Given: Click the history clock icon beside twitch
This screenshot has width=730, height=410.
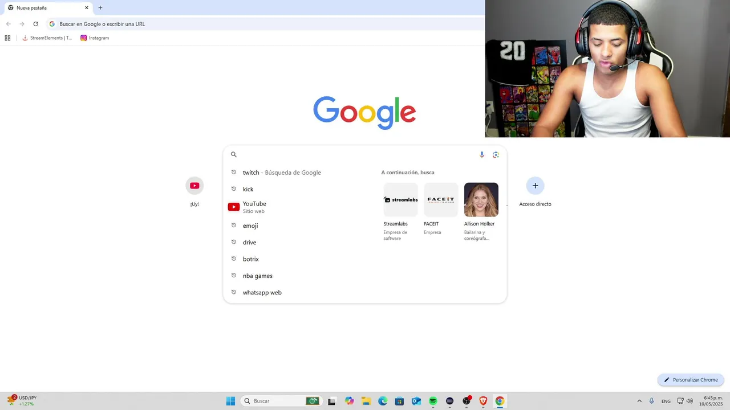Looking at the screenshot, I should (234, 172).
